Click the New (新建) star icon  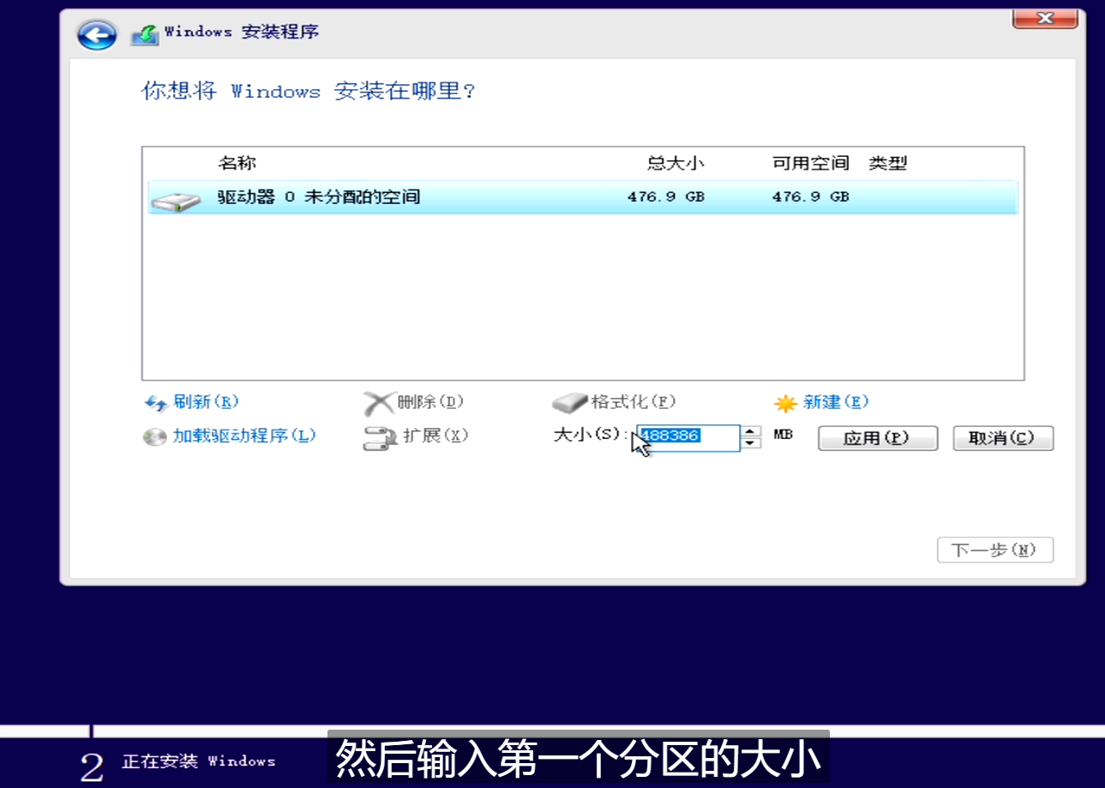coord(785,401)
